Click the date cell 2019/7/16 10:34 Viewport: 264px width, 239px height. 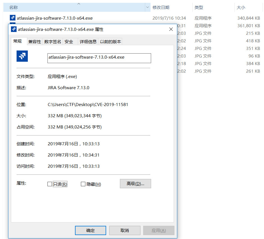169,18
